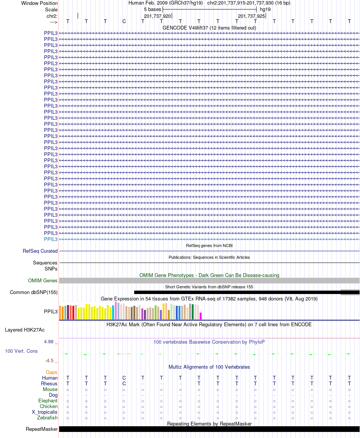Click the Zebrafish alignment row label
360x438 pixels.
coord(47,418)
